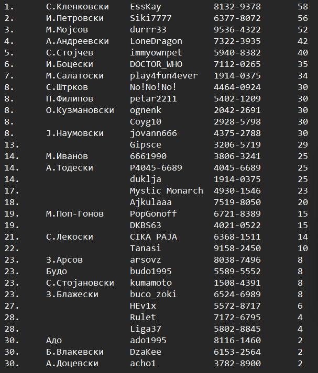Select the name С.Кленковски
318x373 pixels.
click(77, 7)
